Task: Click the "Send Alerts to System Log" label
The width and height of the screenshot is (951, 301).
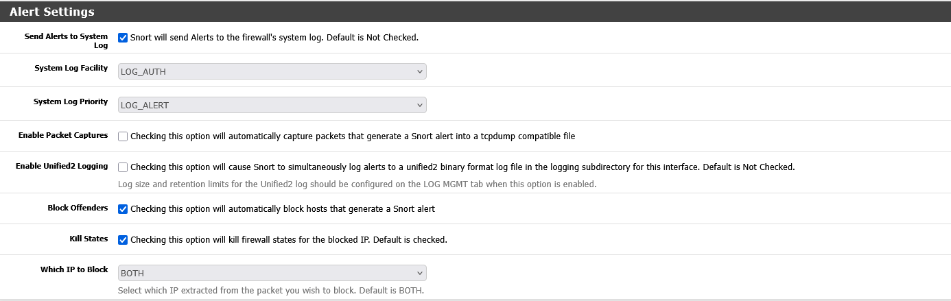Action: point(66,41)
